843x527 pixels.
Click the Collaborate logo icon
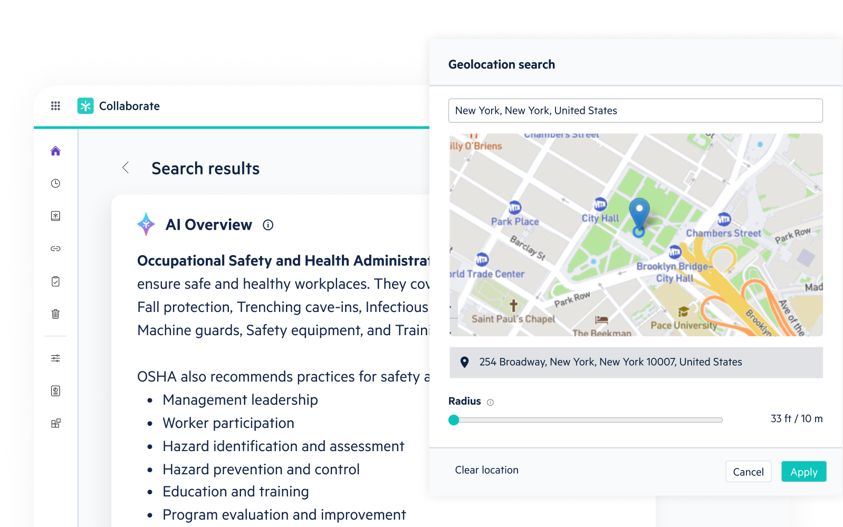[x=85, y=106]
